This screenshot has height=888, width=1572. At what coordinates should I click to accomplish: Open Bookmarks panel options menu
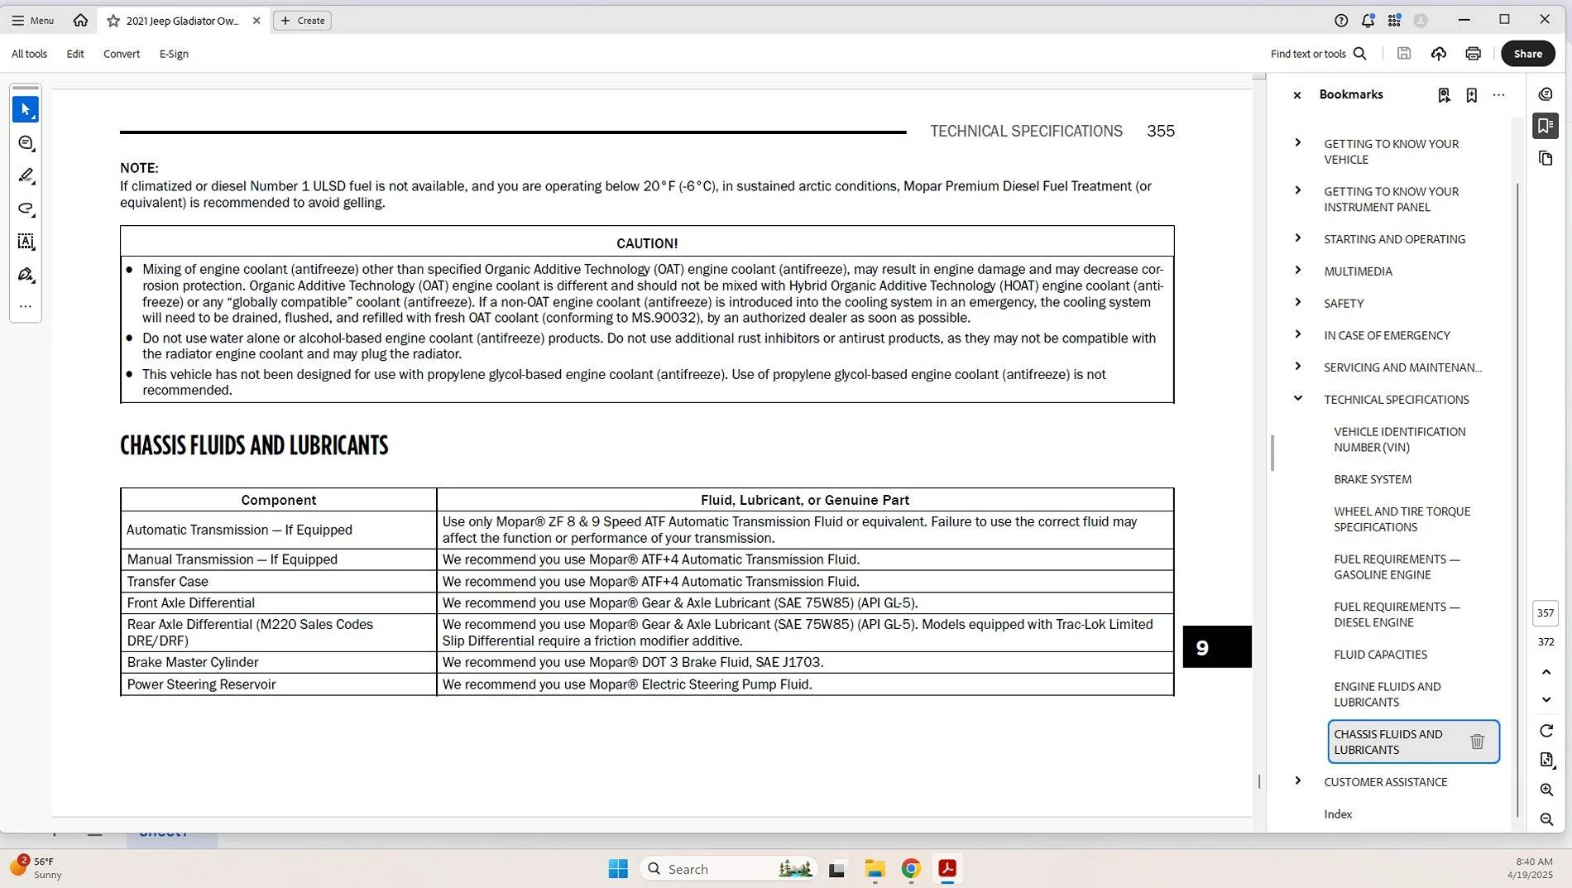[1498, 95]
